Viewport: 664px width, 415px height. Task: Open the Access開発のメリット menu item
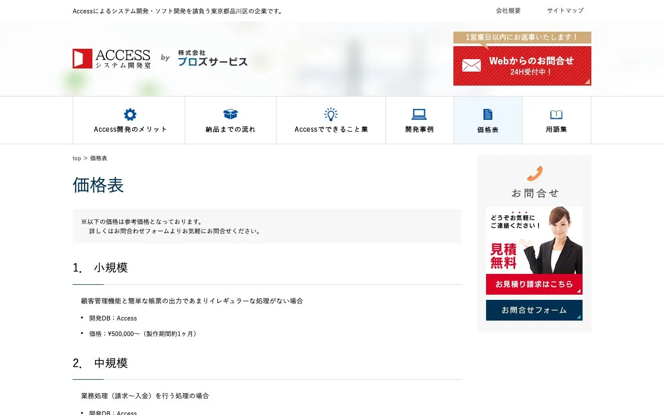pyautogui.click(x=129, y=120)
